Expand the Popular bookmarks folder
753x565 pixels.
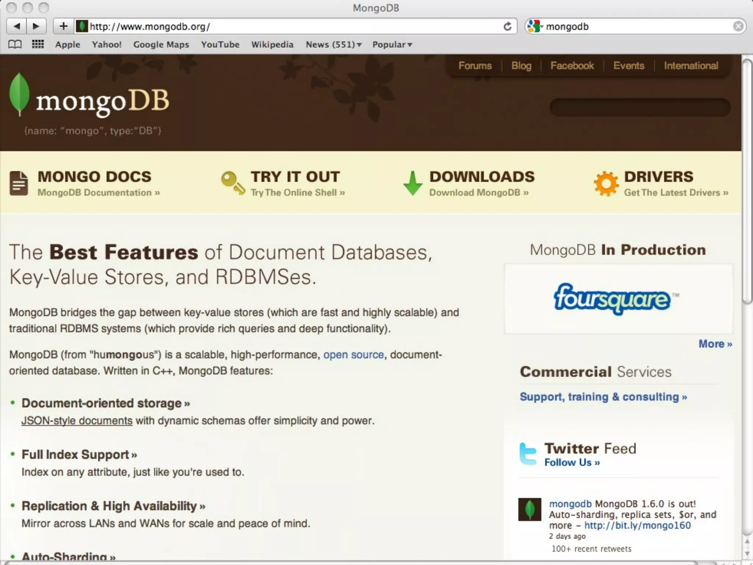392,45
